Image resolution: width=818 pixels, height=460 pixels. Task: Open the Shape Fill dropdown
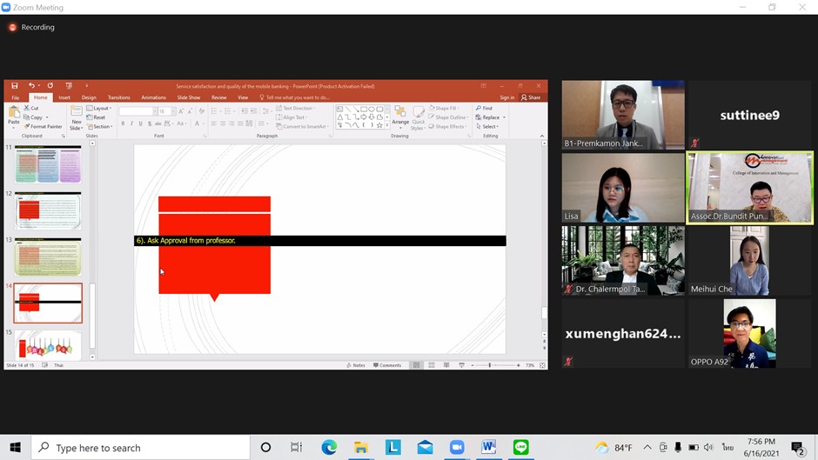449,109
